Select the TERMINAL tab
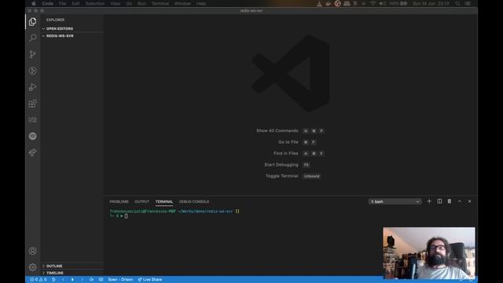This screenshot has height=283, width=503. click(x=164, y=201)
